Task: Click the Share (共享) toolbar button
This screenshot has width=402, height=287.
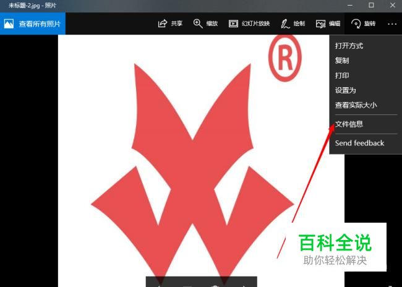Action: pyautogui.click(x=170, y=24)
